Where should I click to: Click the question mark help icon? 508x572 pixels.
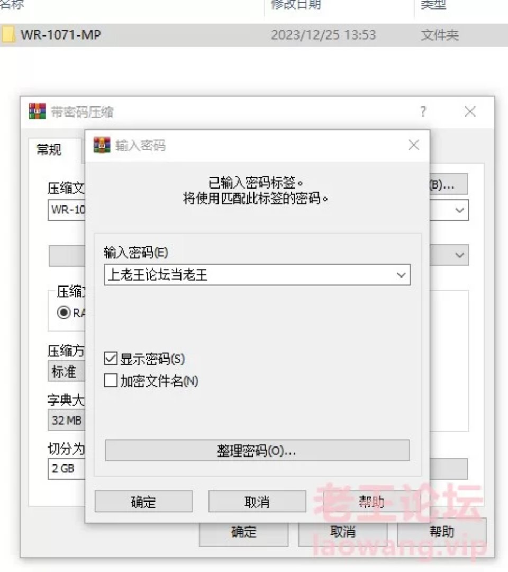(423, 111)
